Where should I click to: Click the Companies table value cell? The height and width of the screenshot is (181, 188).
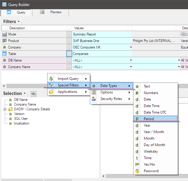click(x=102, y=54)
